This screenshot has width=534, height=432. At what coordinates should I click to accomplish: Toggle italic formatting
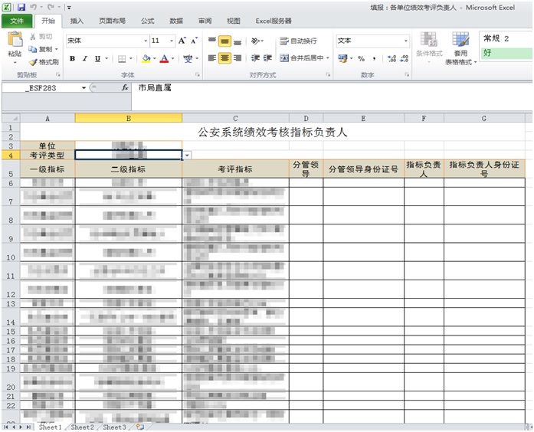click(85, 58)
